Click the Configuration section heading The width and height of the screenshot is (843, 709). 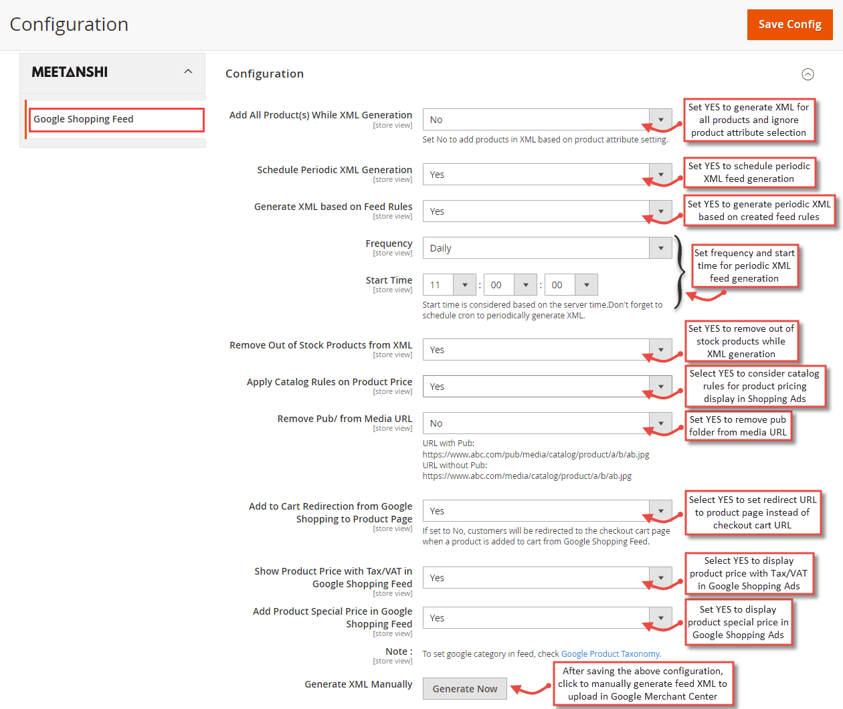pyautogui.click(x=264, y=74)
